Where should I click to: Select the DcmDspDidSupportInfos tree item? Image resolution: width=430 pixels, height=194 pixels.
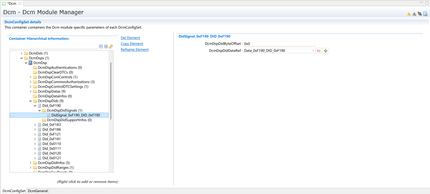pyautogui.click(x=69, y=120)
